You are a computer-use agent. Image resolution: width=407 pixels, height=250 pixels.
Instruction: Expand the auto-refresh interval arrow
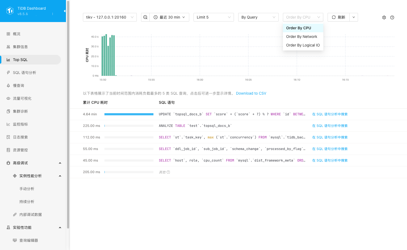click(354, 17)
